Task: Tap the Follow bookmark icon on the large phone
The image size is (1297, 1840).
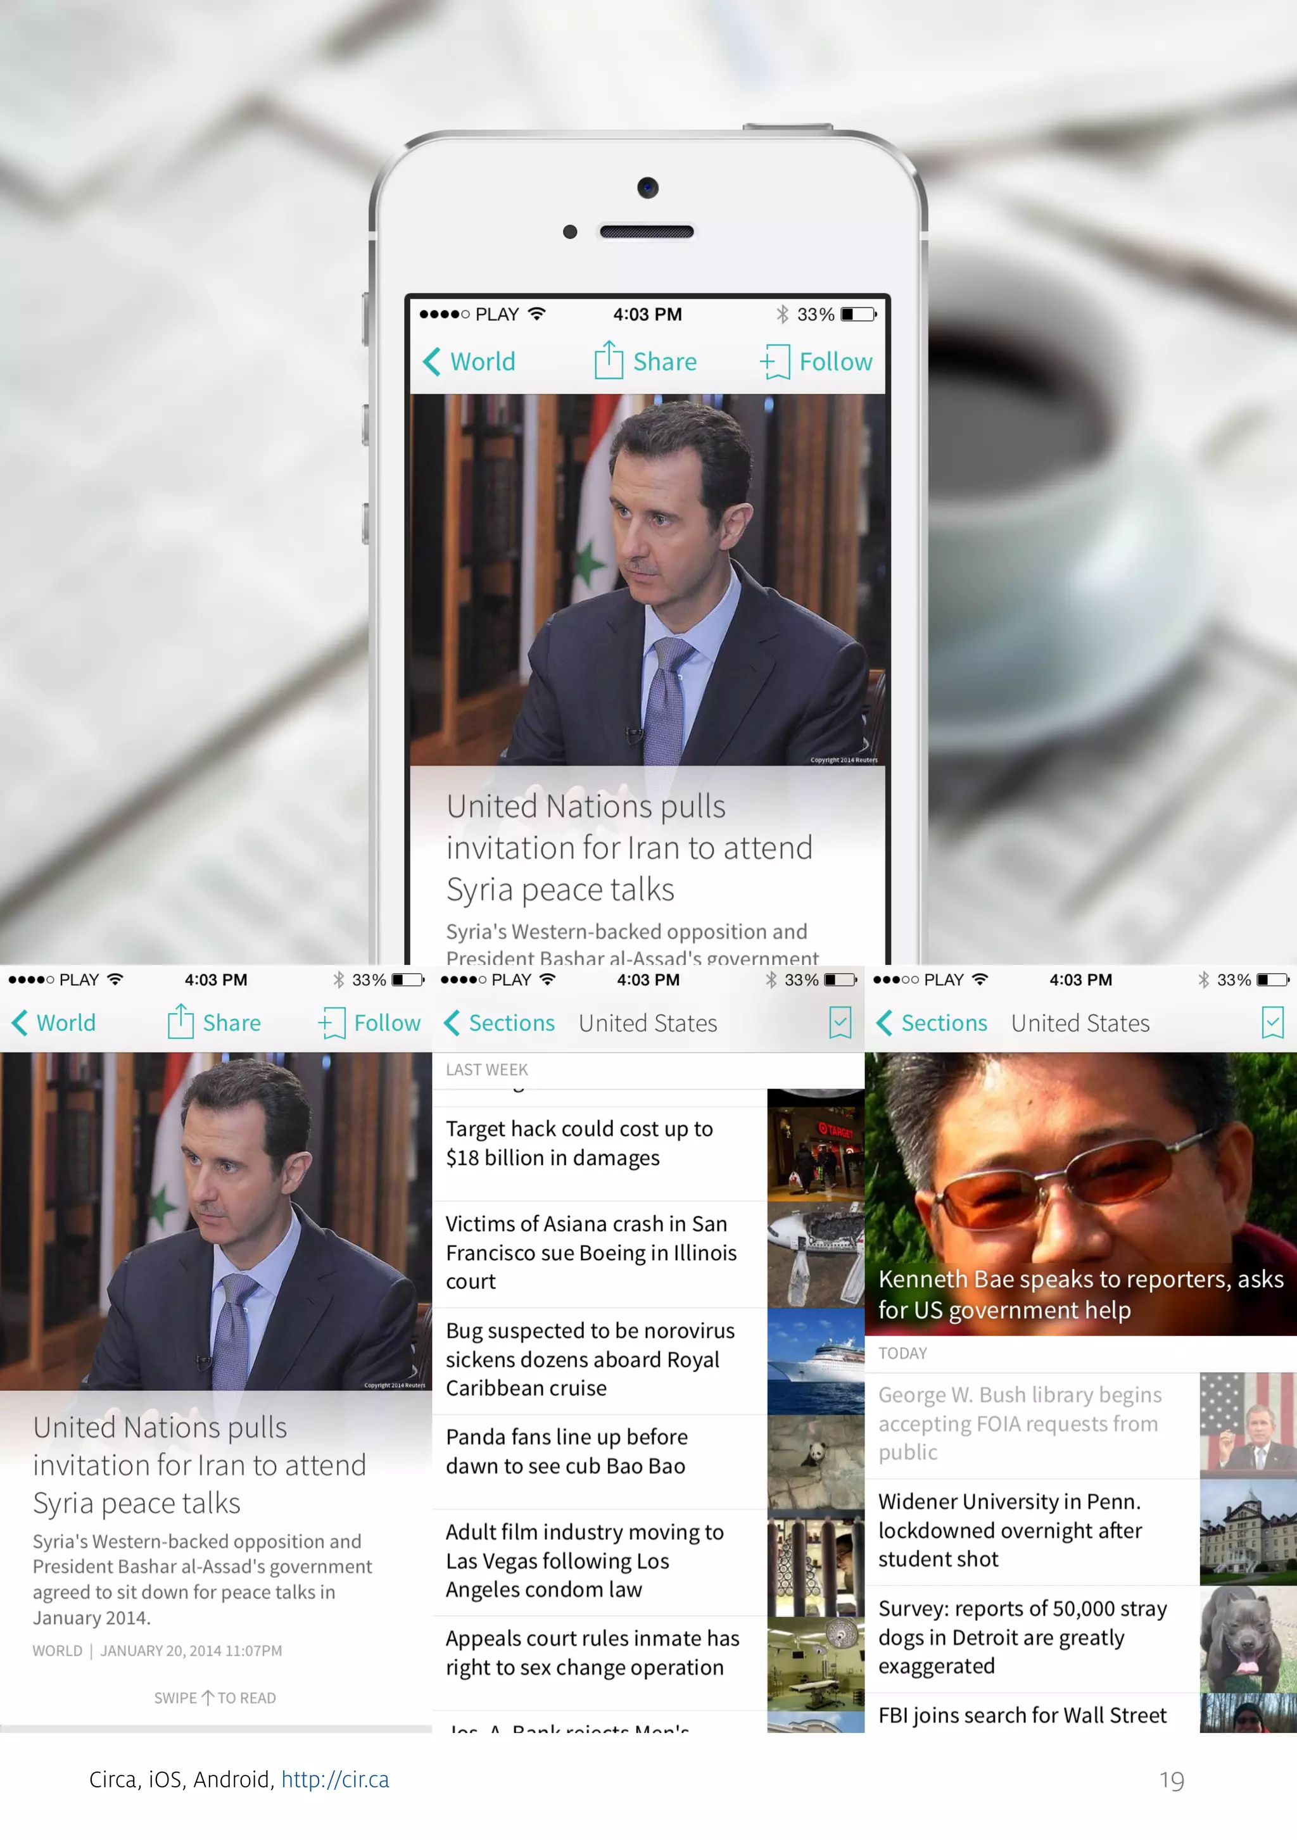Action: [775, 362]
